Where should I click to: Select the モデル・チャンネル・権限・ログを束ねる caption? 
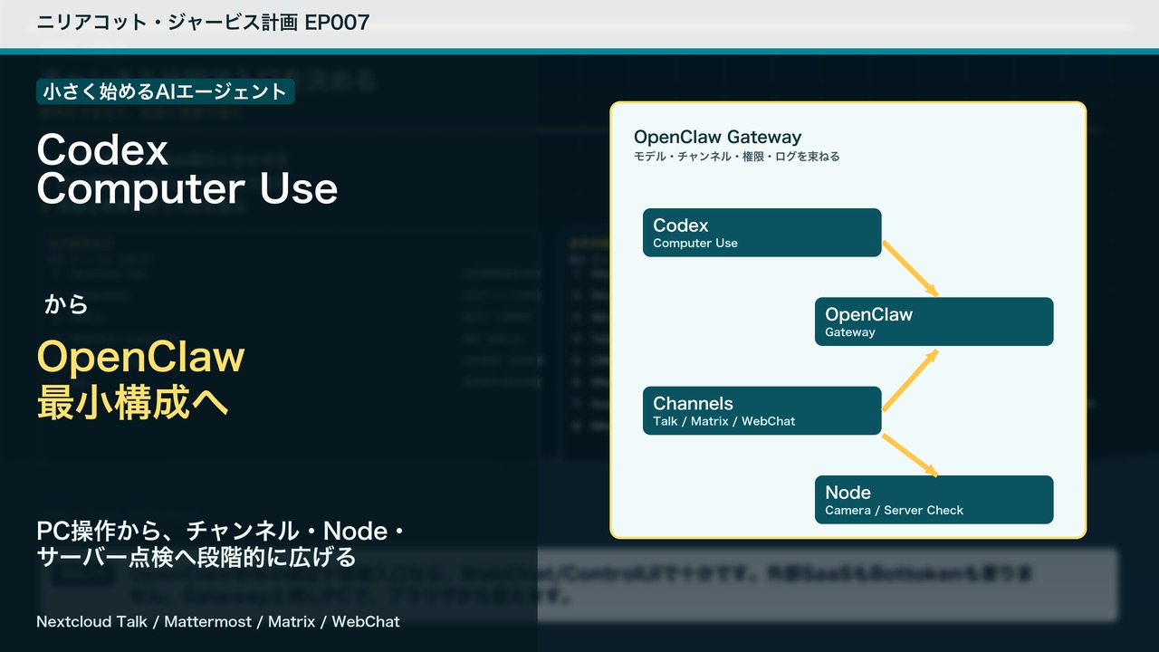pos(737,157)
